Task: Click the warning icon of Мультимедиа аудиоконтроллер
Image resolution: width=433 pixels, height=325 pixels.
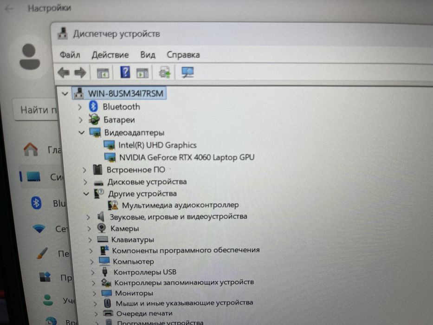Action: point(113,205)
